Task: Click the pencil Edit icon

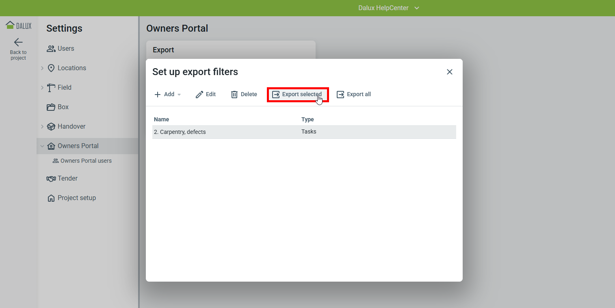Action: click(x=199, y=95)
